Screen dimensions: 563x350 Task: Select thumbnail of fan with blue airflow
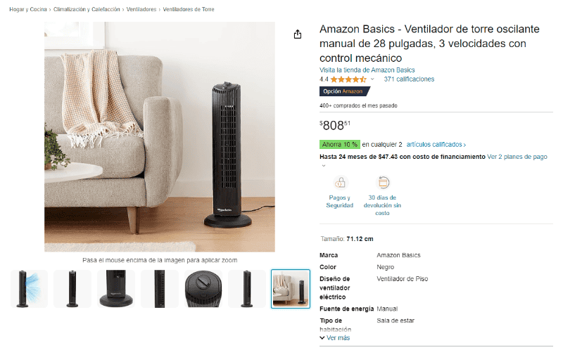point(29,289)
